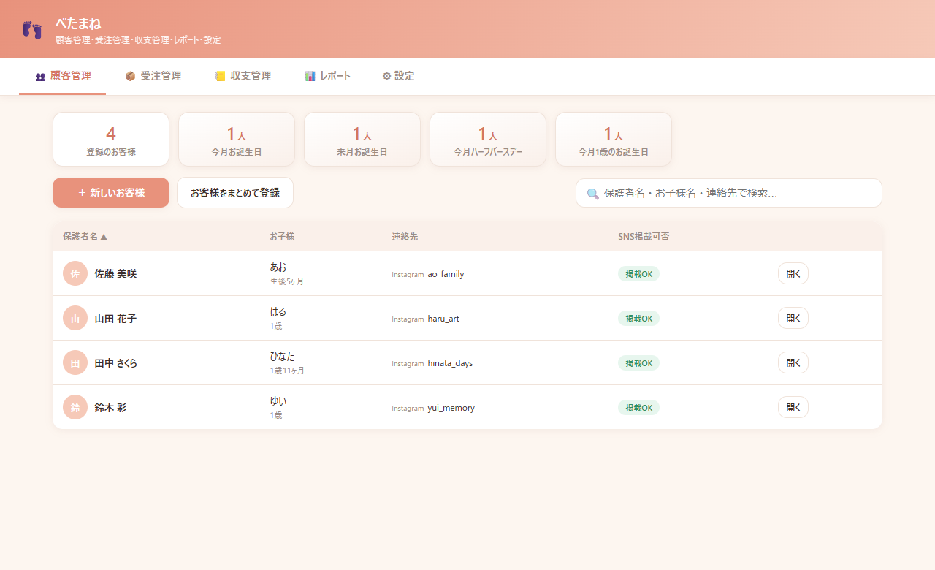The height and width of the screenshot is (570, 935).
Task: Switch to the 受注管理 tab
Action: coord(153,76)
